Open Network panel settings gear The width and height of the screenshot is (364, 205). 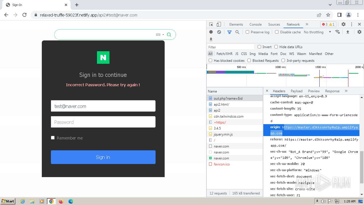(x=359, y=32)
